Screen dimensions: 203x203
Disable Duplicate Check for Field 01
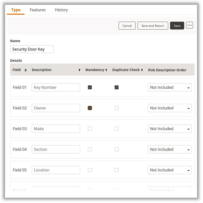click(116, 88)
